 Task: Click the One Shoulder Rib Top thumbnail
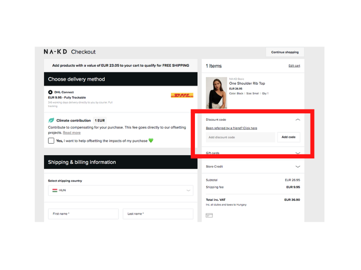click(216, 93)
